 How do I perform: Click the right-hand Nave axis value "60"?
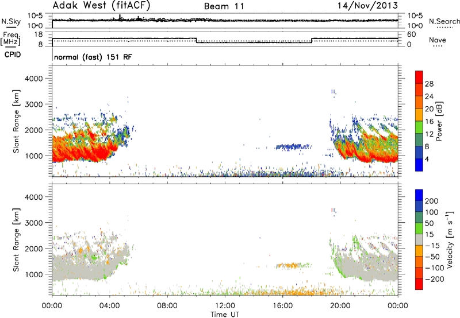tap(411, 34)
